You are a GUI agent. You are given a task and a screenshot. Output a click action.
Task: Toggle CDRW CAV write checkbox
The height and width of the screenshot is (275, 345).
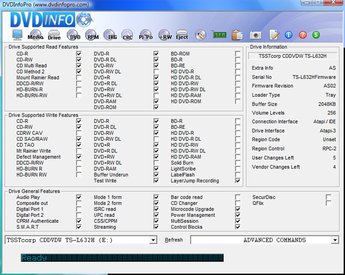[79, 133]
